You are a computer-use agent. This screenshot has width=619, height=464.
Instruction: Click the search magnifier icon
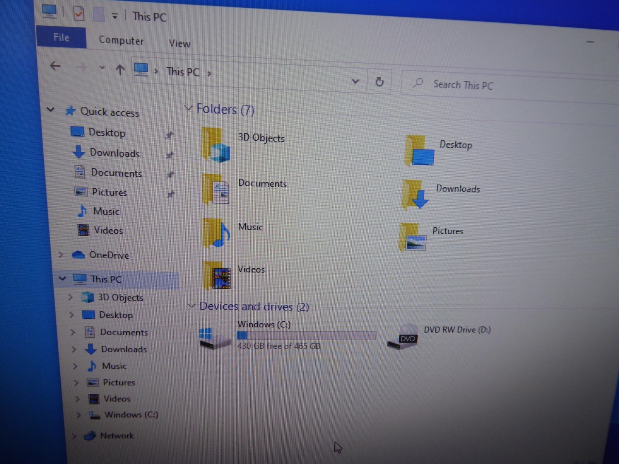tap(418, 83)
